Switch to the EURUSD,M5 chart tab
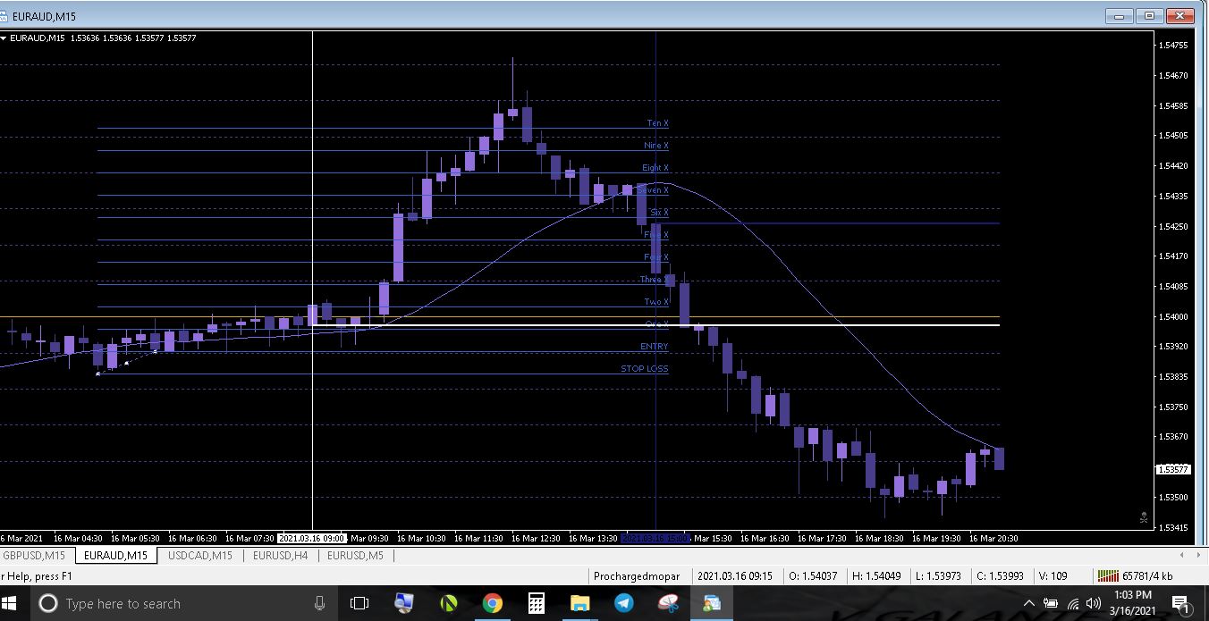1209x621 pixels. click(355, 556)
